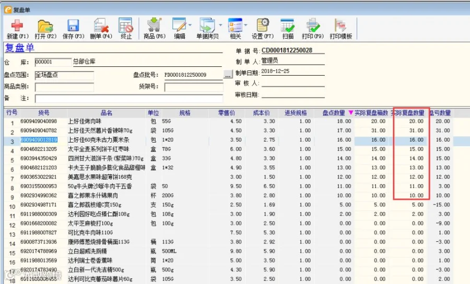Sort by 品名 column header
Viewport: 470px width, 284px height.
(x=107, y=113)
